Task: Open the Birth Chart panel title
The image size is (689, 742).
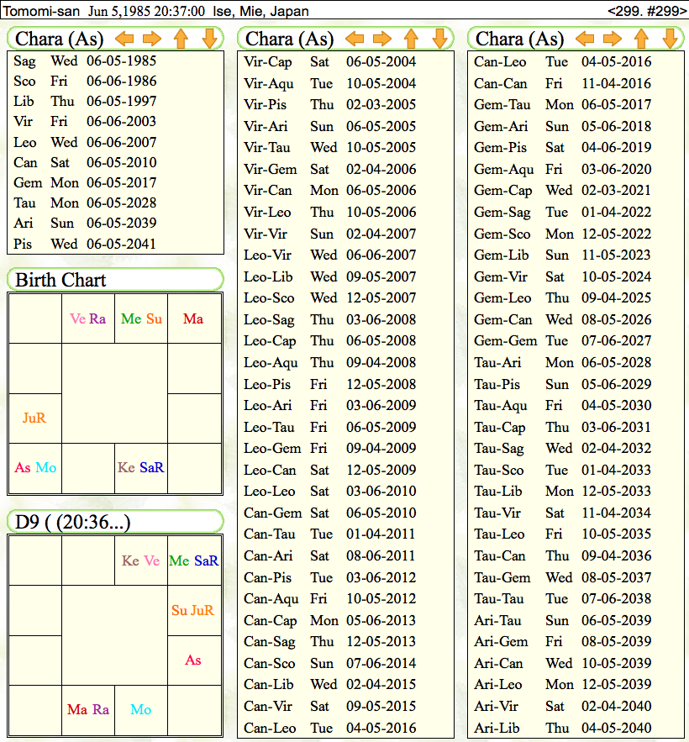Action: tap(61, 280)
